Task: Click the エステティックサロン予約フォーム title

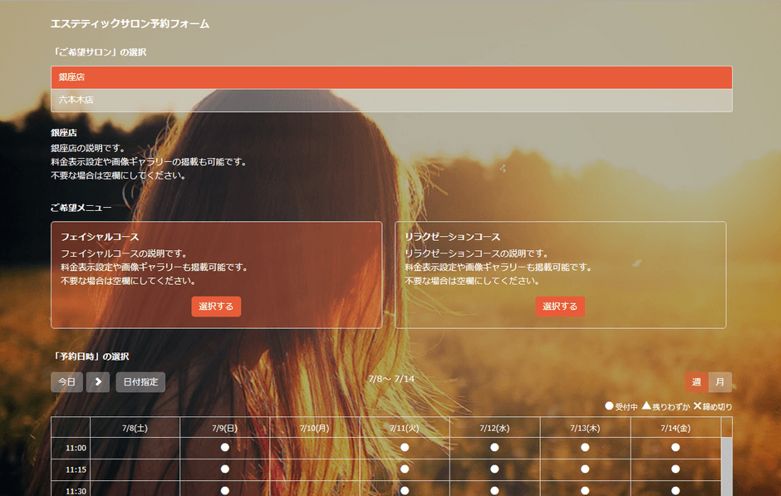Action: click(x=130, y=24)
